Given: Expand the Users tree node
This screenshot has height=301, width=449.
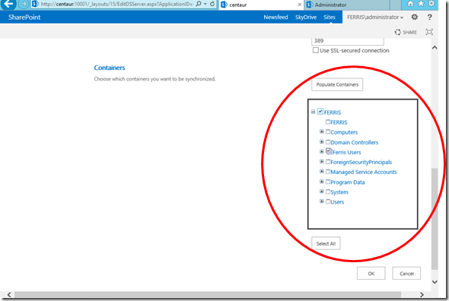Looking at the screenshot, I should click(322, 201).
